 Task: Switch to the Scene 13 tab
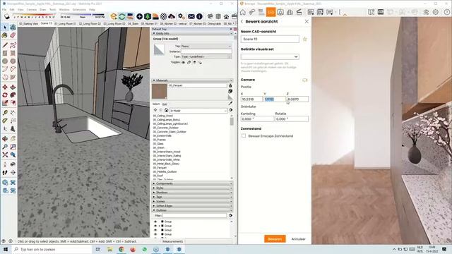point(46,23)
